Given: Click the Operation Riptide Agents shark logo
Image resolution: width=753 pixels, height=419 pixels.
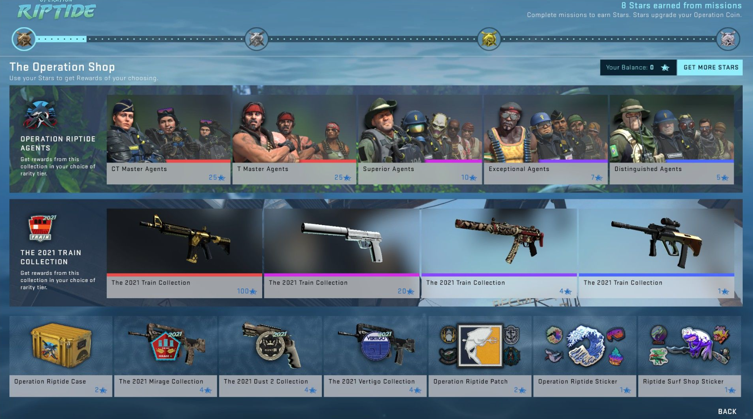Looking at the screenshot, I should pyautogui.click(x=40, y=115).
